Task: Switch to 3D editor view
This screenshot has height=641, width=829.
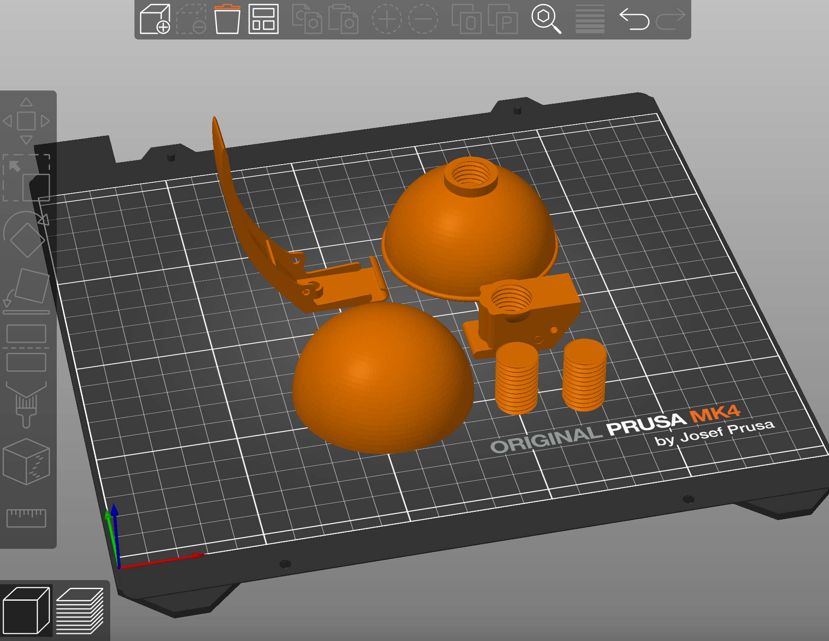Action: (x=26, y=611)
